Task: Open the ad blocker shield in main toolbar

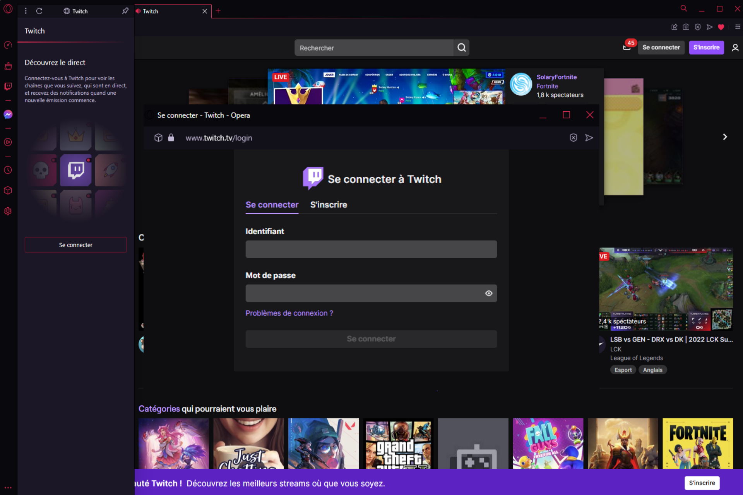Action: (x=697, y=27)
